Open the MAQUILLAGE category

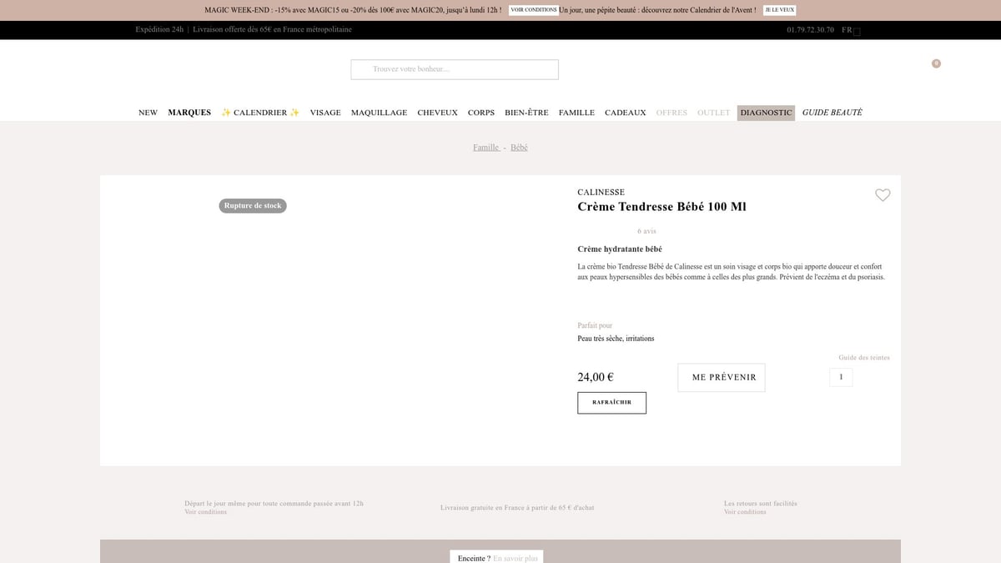[x=379, y=113]
